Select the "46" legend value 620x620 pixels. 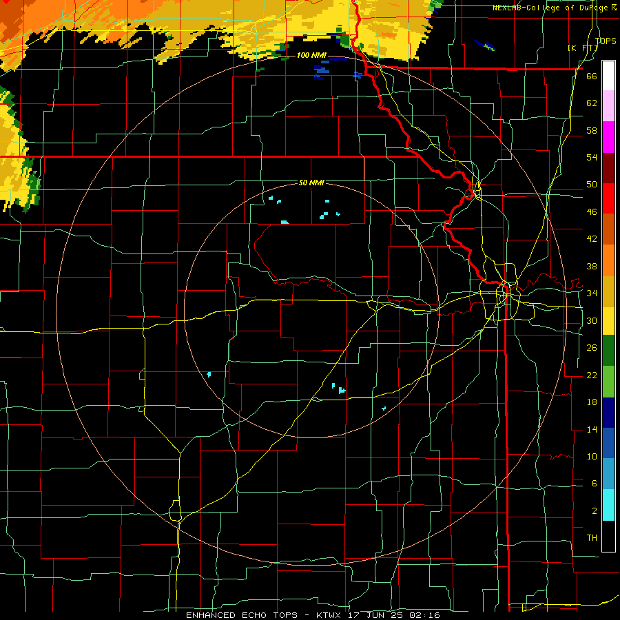click(592, 212)
